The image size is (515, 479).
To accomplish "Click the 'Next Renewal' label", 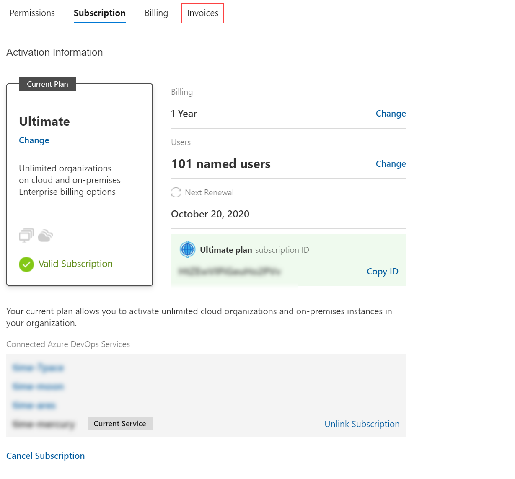I will click(x=210, y=192).
